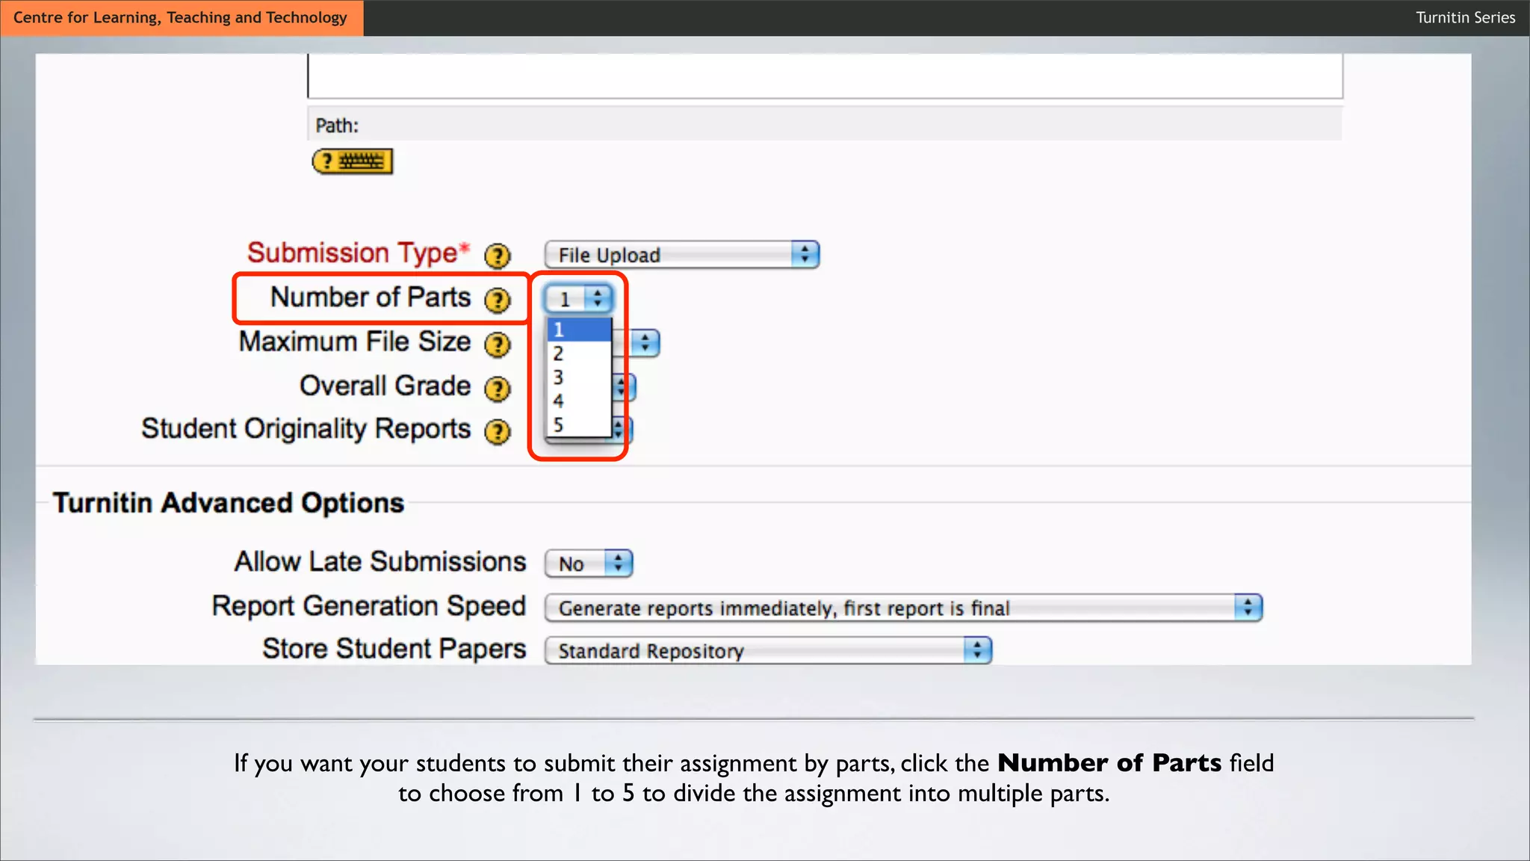Open the Store Student Papers dropdown
The width and height of the screenshot is (1530, 861).
tap(767, 651)
